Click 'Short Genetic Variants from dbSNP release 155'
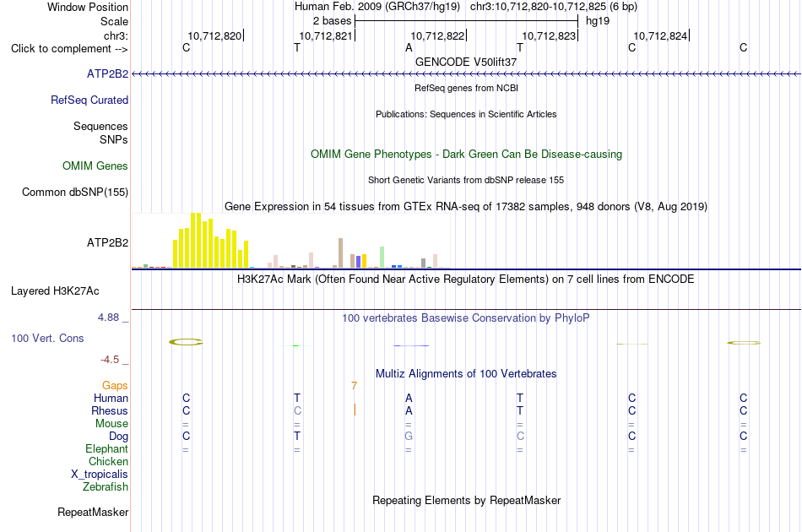This screenshot has width=802, height=532. (466, 180)
